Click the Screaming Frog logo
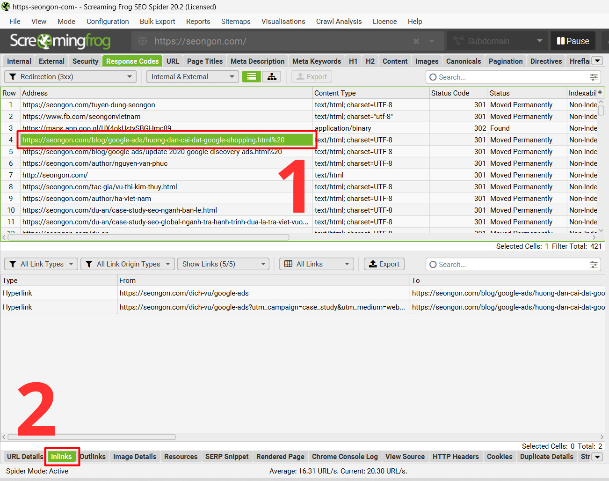 tap(60, 41)
